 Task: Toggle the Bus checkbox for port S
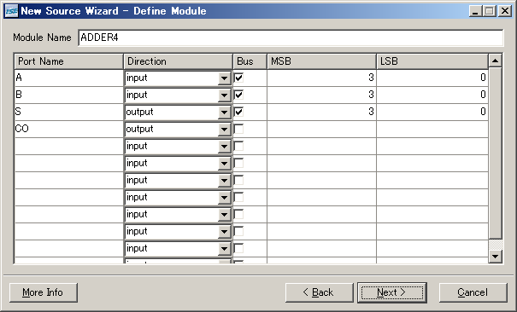[238, 113]
